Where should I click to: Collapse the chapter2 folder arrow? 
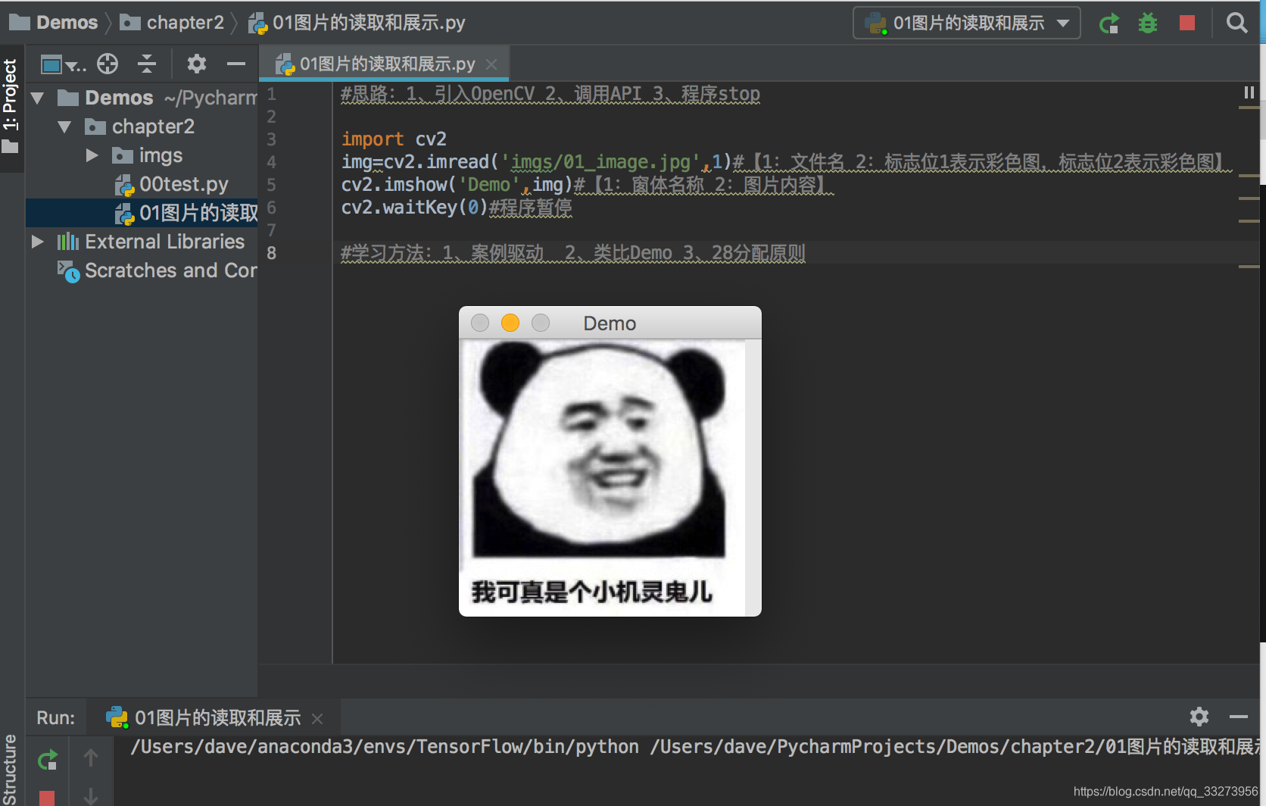pos(65,127)
